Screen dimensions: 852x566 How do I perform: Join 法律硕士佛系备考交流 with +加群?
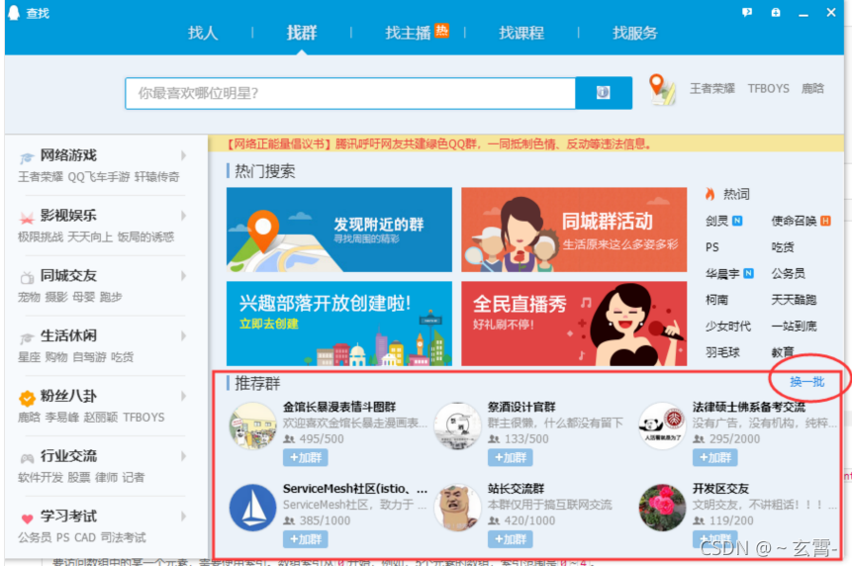(x=715, y=457)
